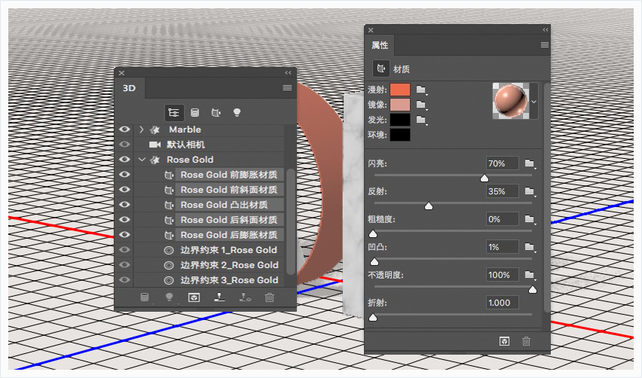
Task: Switch to the 属性 tab
Action: click(380, 45)
